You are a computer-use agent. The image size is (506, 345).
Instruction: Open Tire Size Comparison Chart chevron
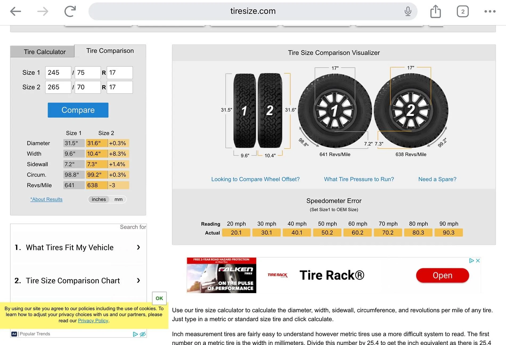point(138,280)
